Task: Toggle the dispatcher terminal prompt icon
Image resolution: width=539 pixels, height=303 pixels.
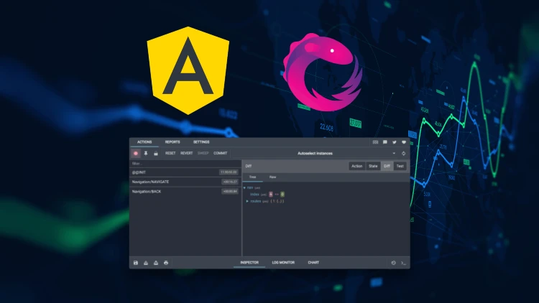Action: tap(404, 263)
